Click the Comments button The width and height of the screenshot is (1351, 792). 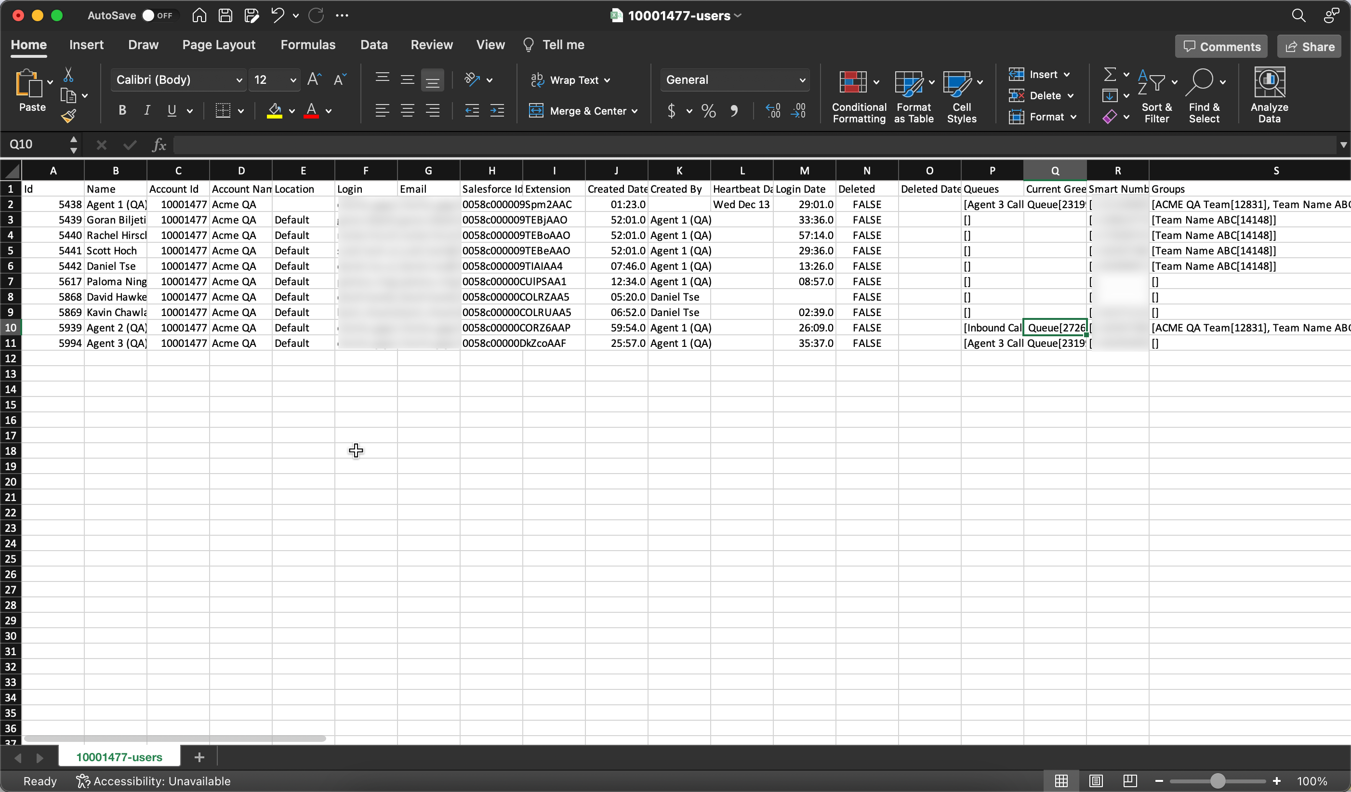pyautogui.click(x=1220, y=46)
